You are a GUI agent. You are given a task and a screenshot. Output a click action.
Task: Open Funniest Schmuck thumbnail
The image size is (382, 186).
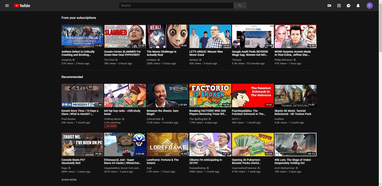[x=253, y=95]
